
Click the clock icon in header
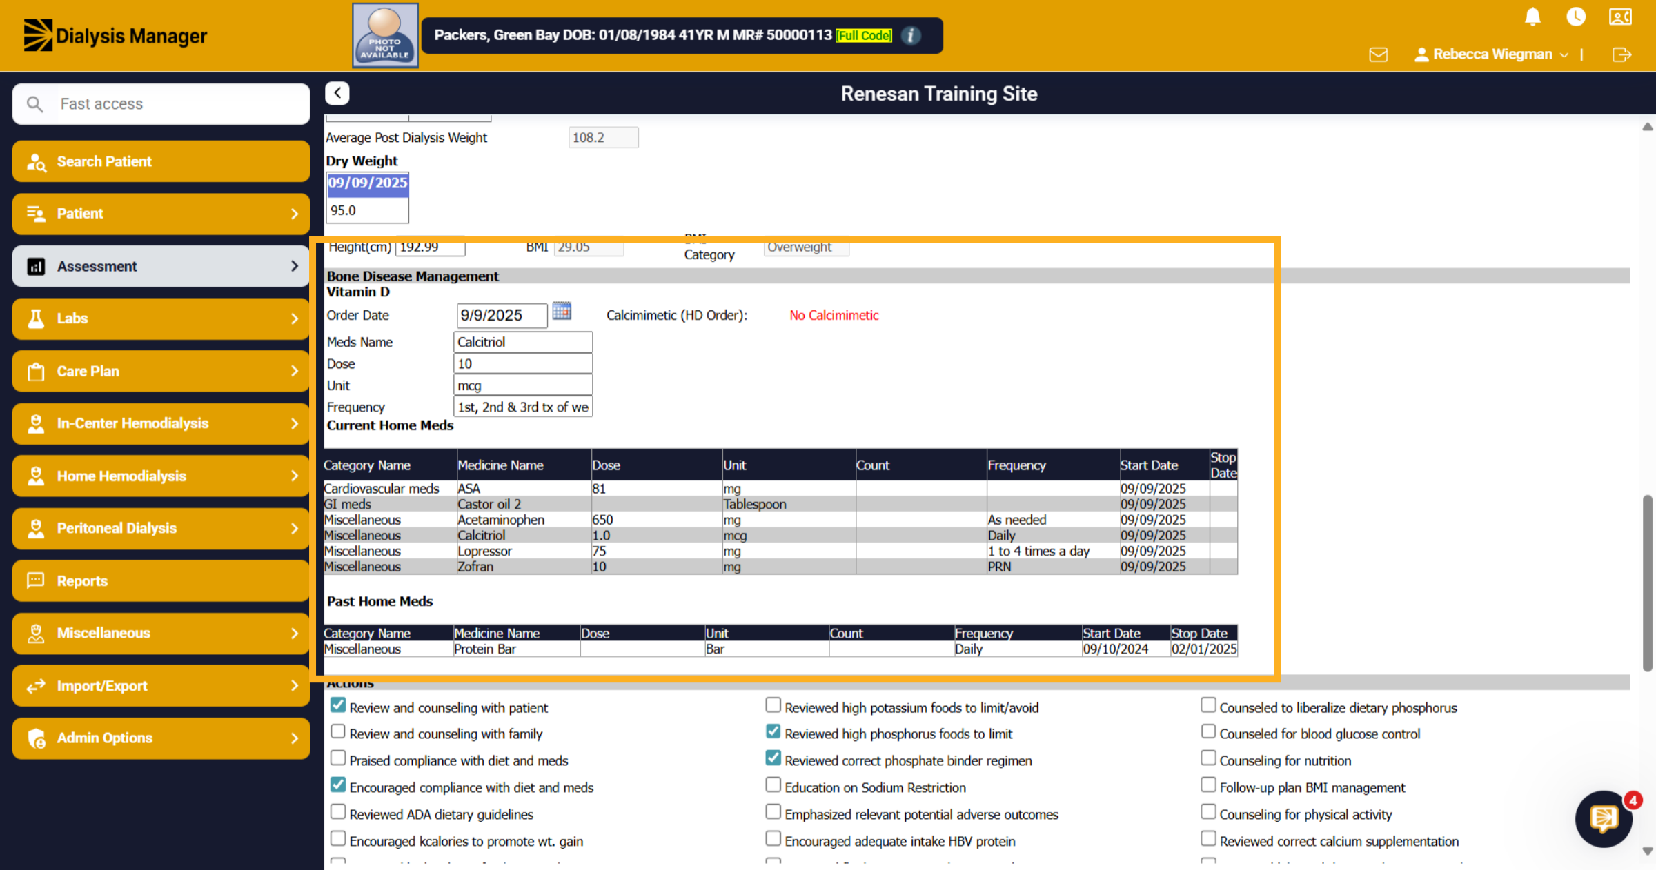[x=1576, y=17]
